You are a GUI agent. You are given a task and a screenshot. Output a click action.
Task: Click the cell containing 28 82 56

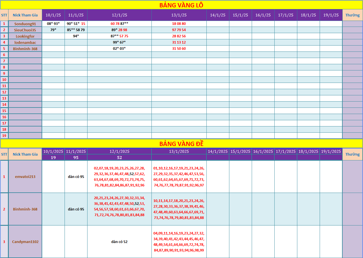pos(179,36)
